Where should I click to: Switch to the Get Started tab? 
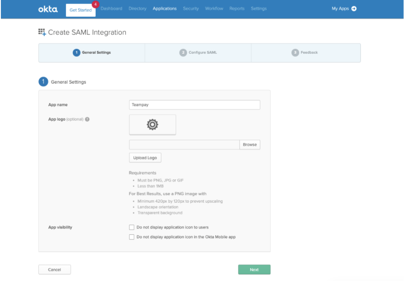81,10
